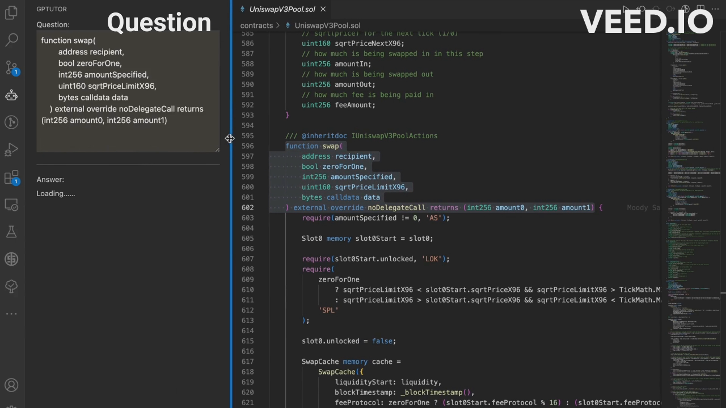Open the Explorer view in activity bar
The image size is (726, 408).
11,12
